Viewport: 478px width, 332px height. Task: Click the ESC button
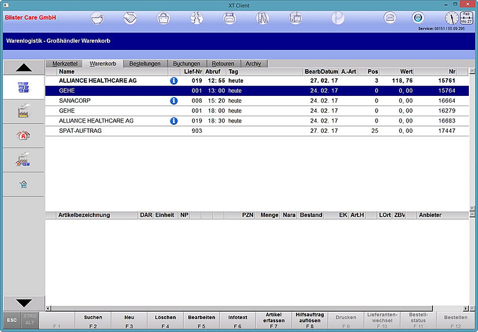pyautogui.click(x=12, y=320)
